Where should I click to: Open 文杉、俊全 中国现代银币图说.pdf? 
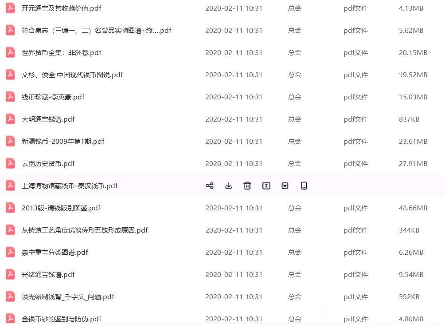pyautogui.click(x=72, y=75)
